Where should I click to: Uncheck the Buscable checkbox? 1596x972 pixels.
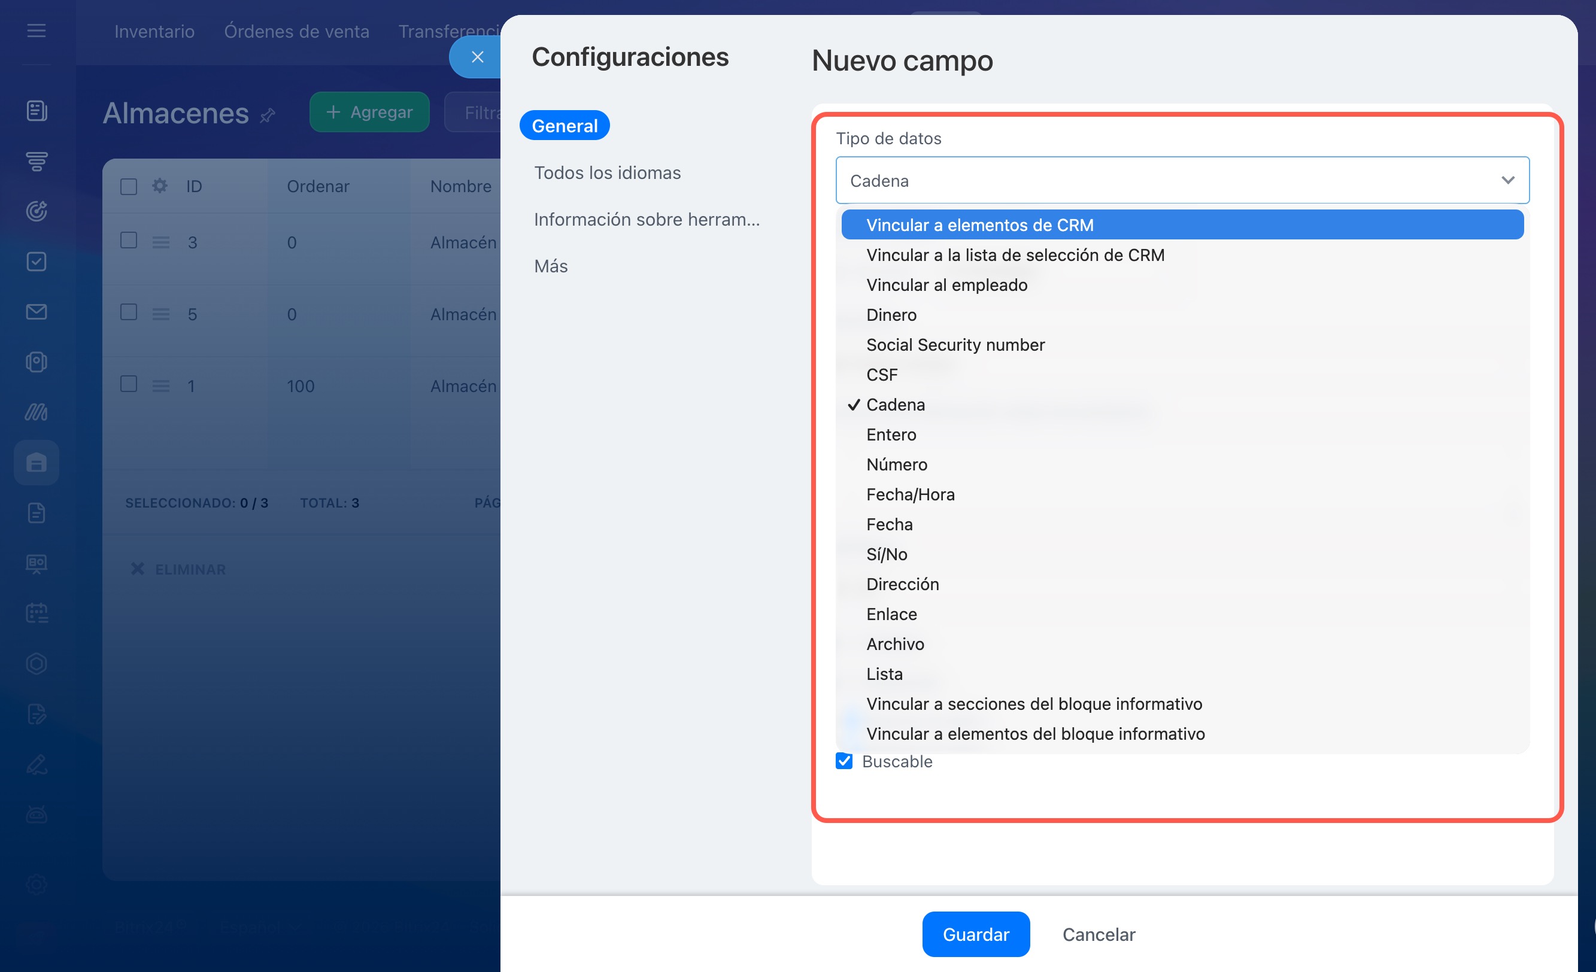tap(844, 761)
